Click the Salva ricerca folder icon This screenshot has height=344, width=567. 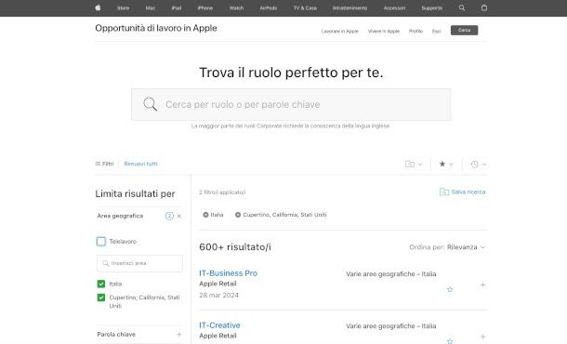pyautogui.click(x=444, y=192)
